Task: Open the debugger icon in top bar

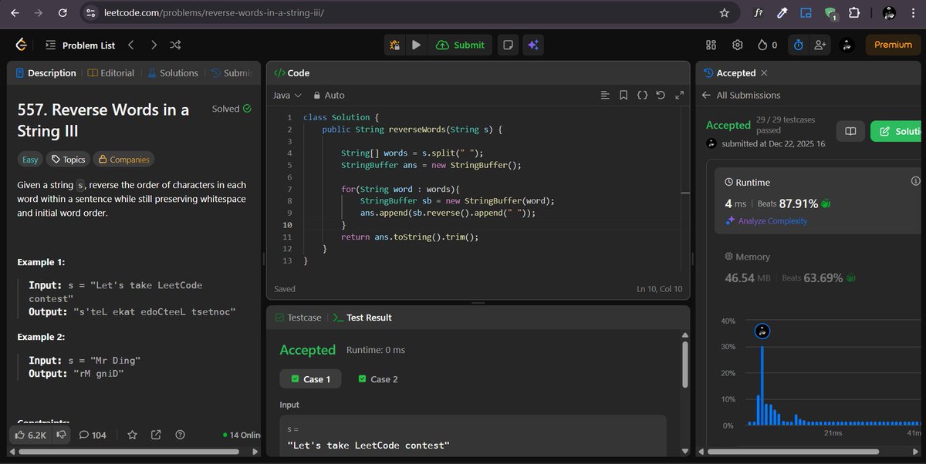Action: coord(395,45)
